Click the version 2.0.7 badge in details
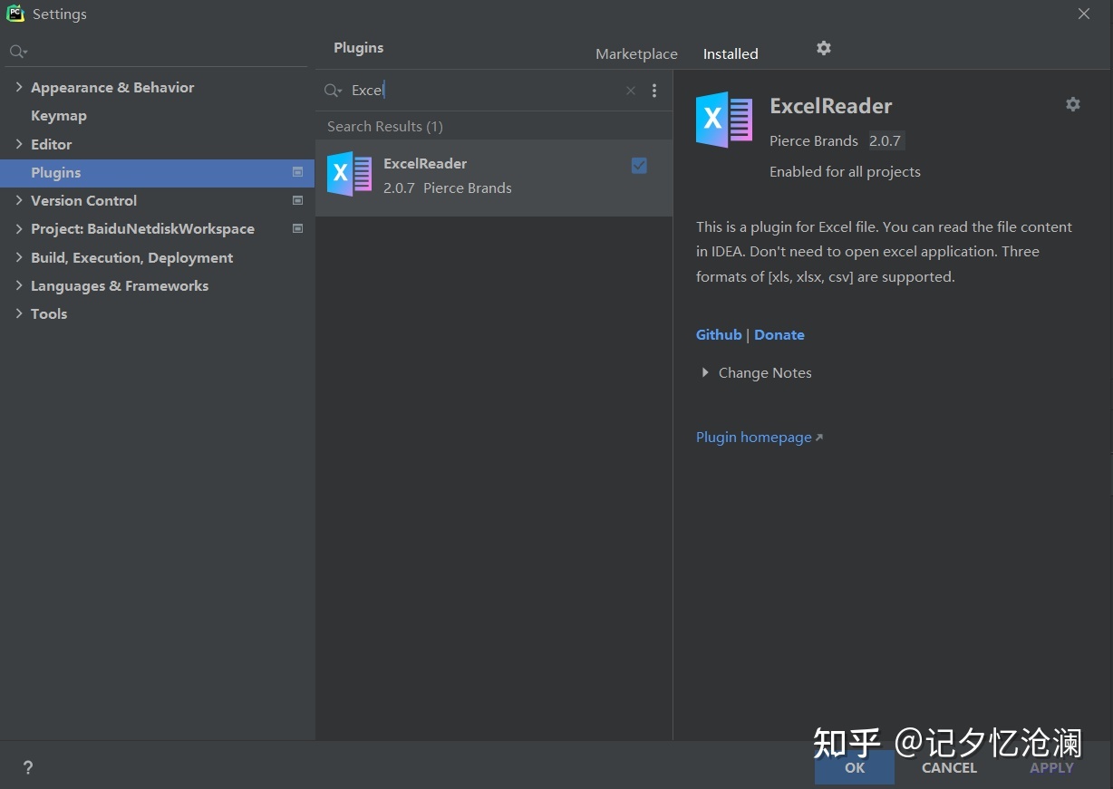The image size is (1113, 789). [886, 140]
